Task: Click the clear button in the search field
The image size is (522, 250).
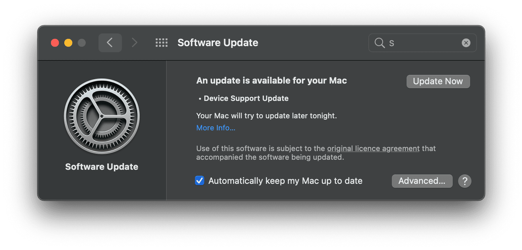Action: click(466, 43)
